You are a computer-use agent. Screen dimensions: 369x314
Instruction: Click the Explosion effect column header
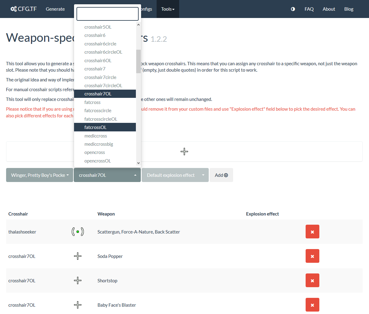tap(262, 214)
